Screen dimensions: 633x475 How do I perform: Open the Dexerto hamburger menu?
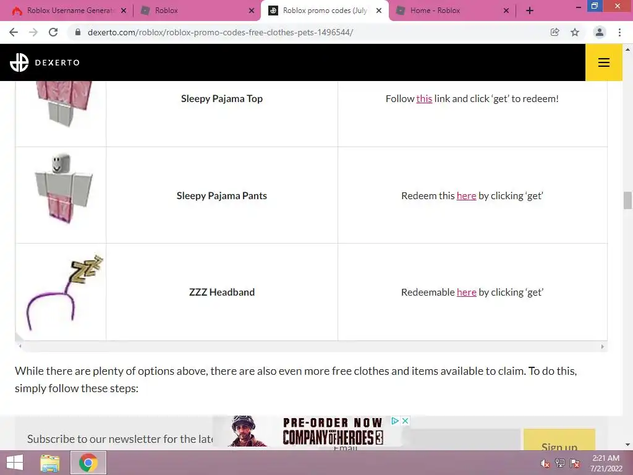603,62
